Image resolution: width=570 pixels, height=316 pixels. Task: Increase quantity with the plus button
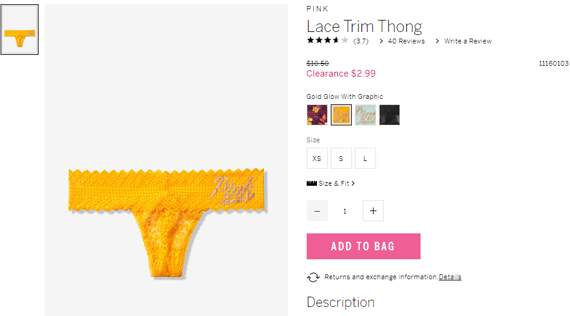pyautogui.click(x=373, y=211)
